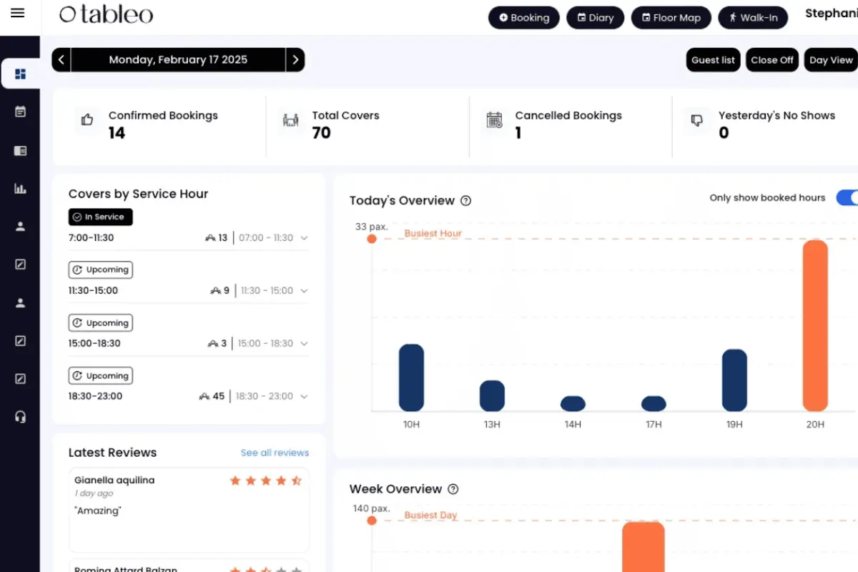Select the orange Week Overview bar

(643, 547)
